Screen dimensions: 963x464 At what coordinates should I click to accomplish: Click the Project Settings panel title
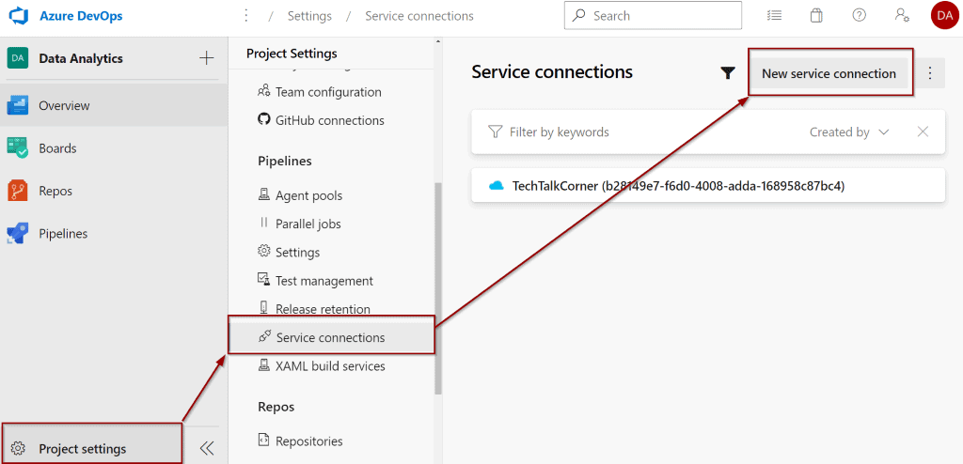(292, 54)
